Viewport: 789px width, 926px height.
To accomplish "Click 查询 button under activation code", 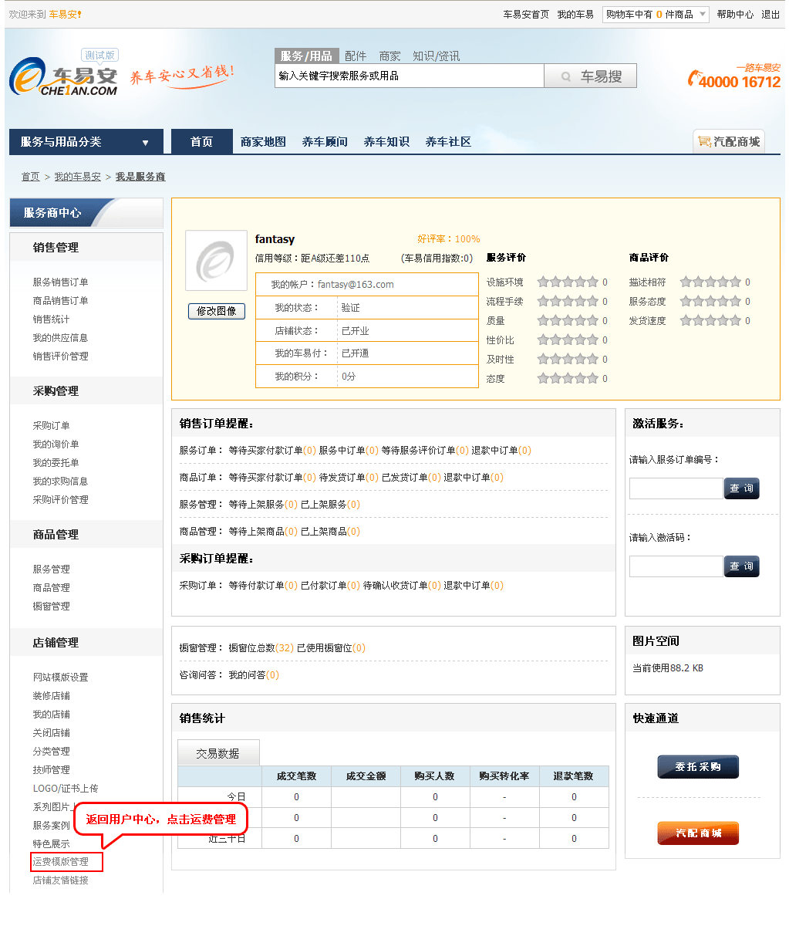I will click(741, 566).
